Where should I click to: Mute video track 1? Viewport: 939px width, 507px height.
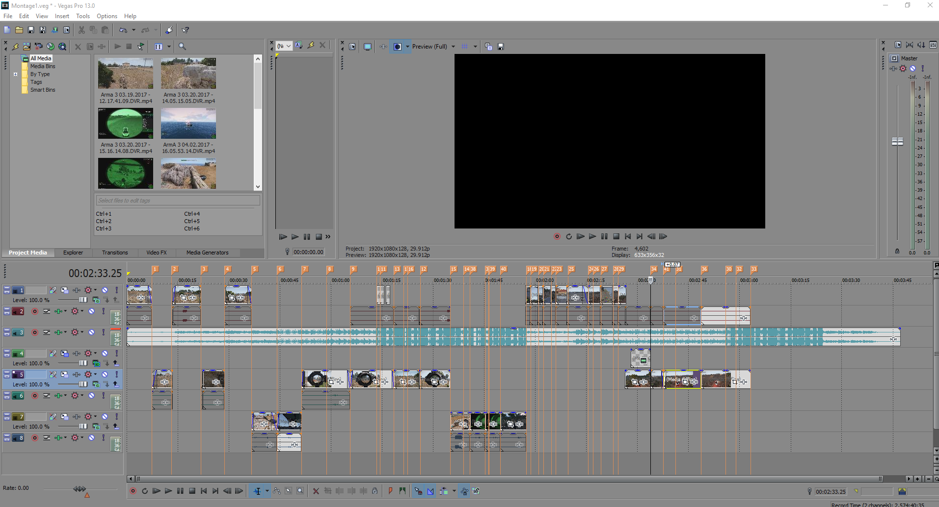tap(105, 290)
